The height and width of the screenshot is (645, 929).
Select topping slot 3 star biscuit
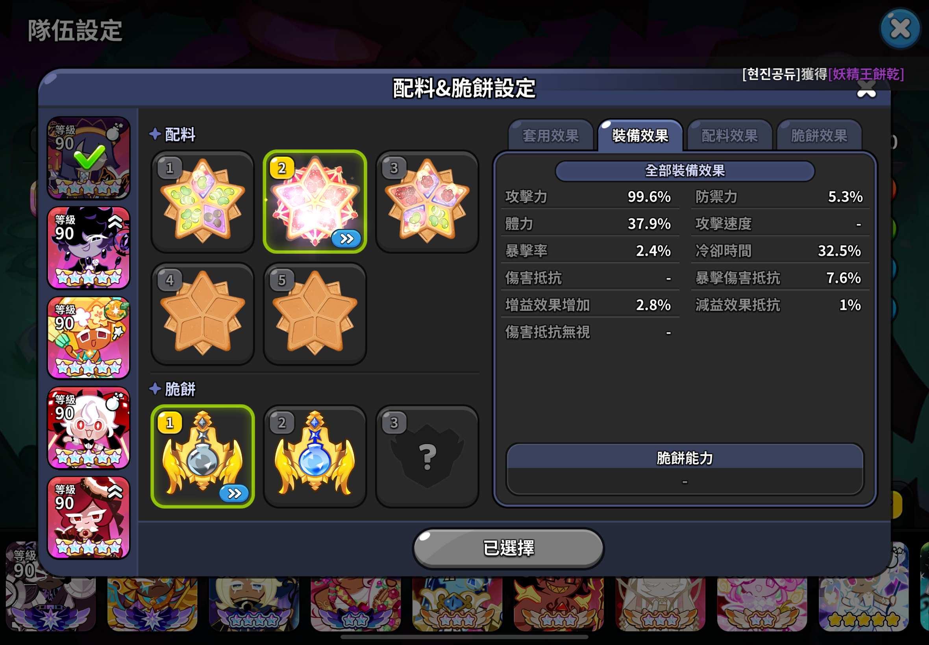[x=427, y=202]
